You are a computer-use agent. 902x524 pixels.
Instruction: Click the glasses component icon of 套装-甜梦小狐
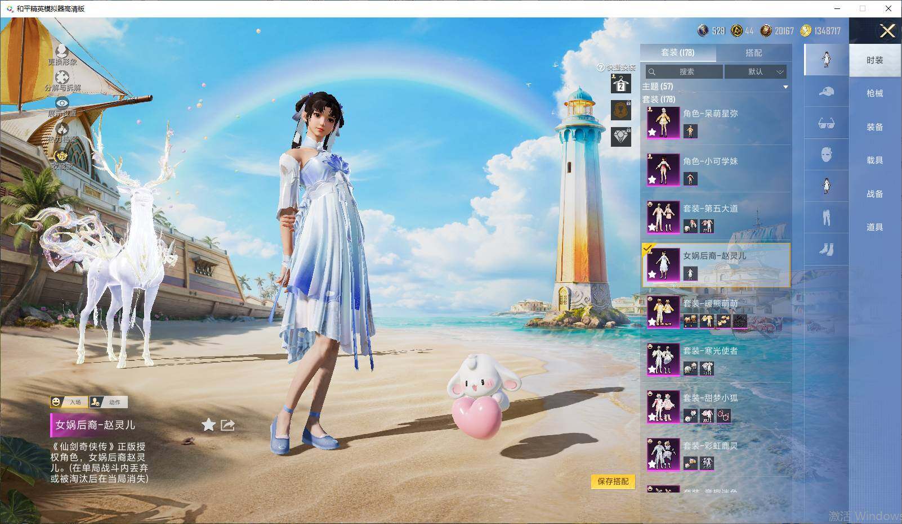(724, 415)
